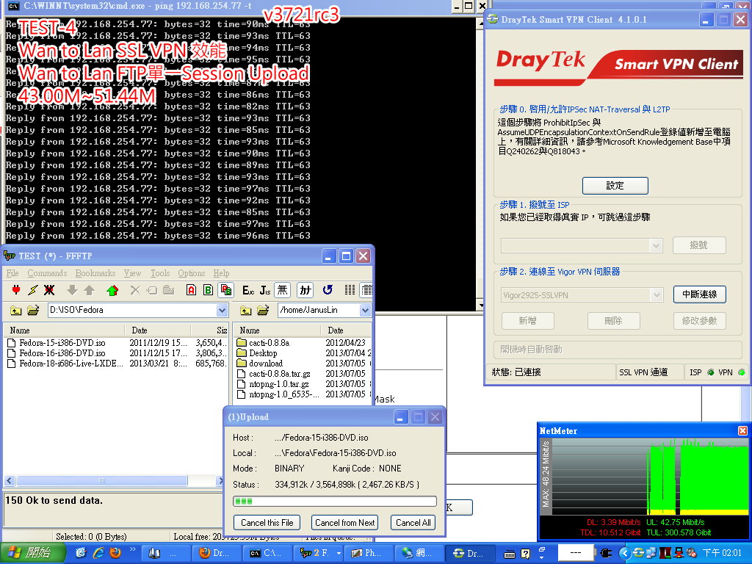Click the Windows 開始 Start button

(x=32, y=553)
